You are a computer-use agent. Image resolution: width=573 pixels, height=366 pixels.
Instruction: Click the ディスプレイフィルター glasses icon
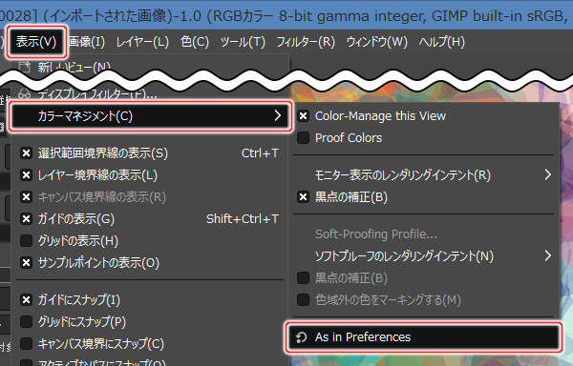(25, 94)
